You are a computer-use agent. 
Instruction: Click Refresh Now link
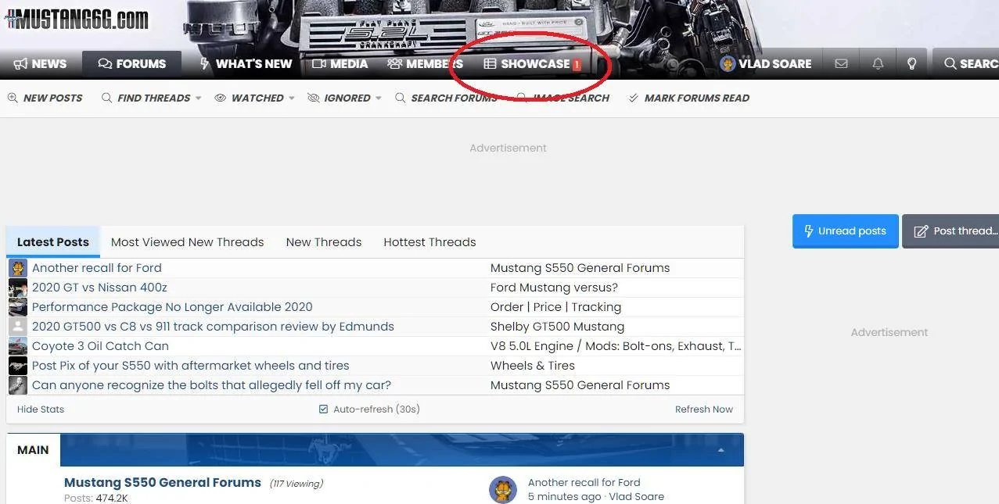tap(704, 409)
